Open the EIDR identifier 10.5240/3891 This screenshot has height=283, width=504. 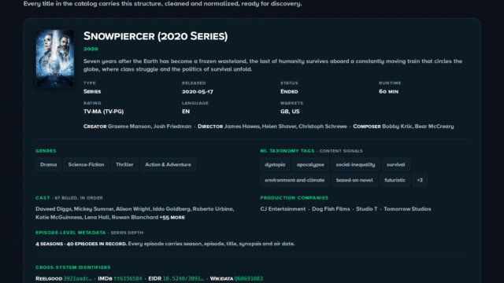click(x=183, y=278)
